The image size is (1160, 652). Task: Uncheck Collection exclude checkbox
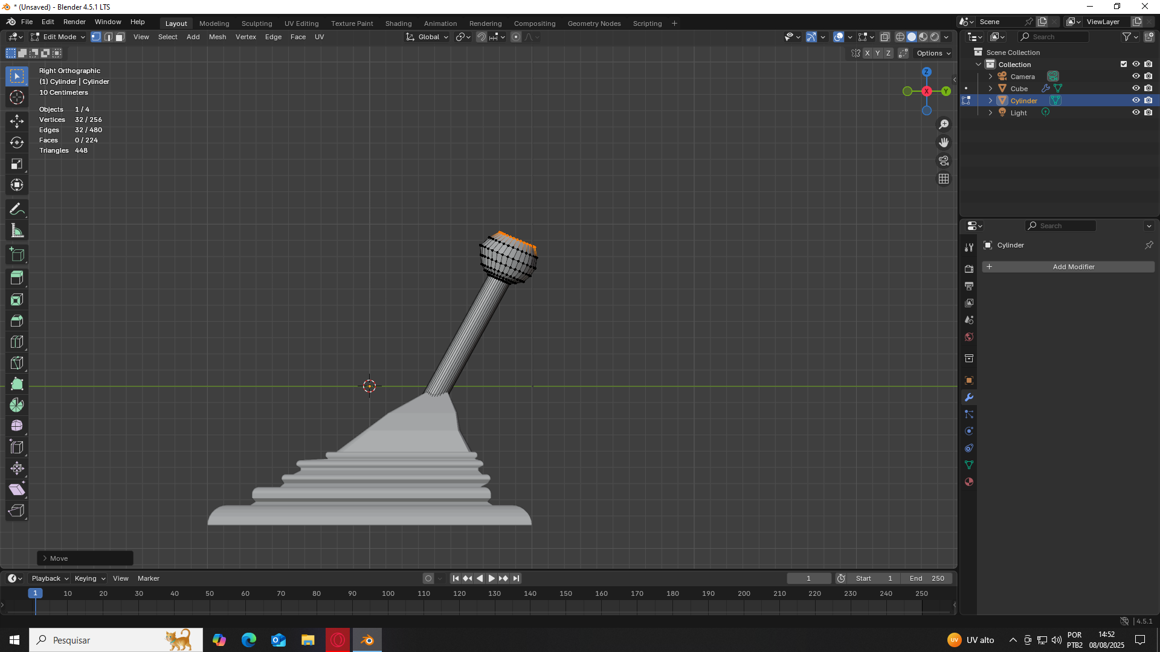point(1124,64)
